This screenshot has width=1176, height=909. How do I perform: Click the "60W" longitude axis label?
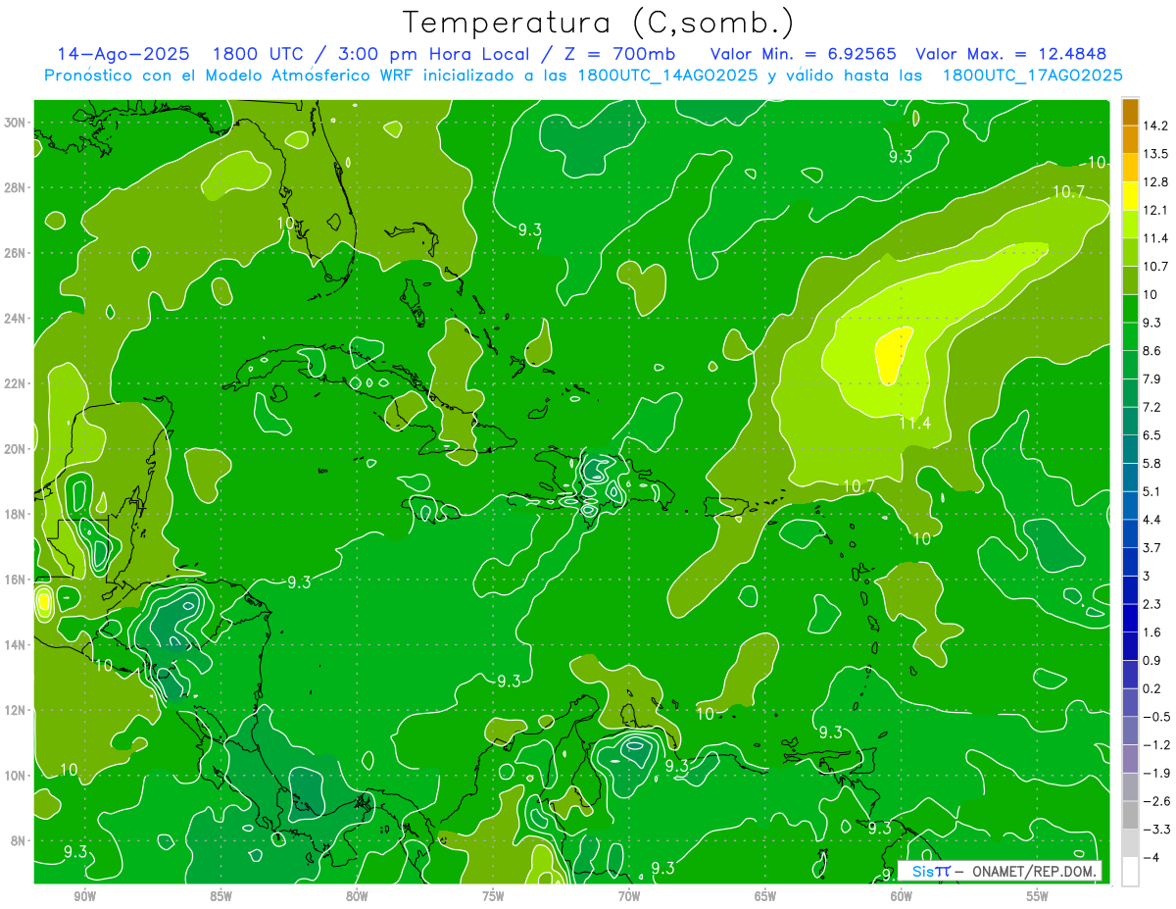coord(901,896)
